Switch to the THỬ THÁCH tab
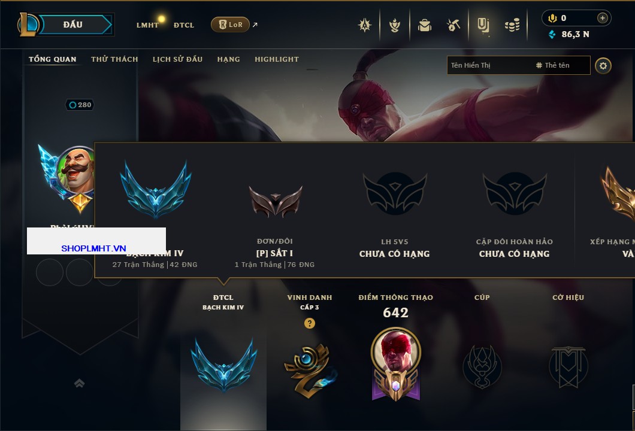Image resolution: width=635 pixels, height=431 pixels. click(x=114, y=59)
